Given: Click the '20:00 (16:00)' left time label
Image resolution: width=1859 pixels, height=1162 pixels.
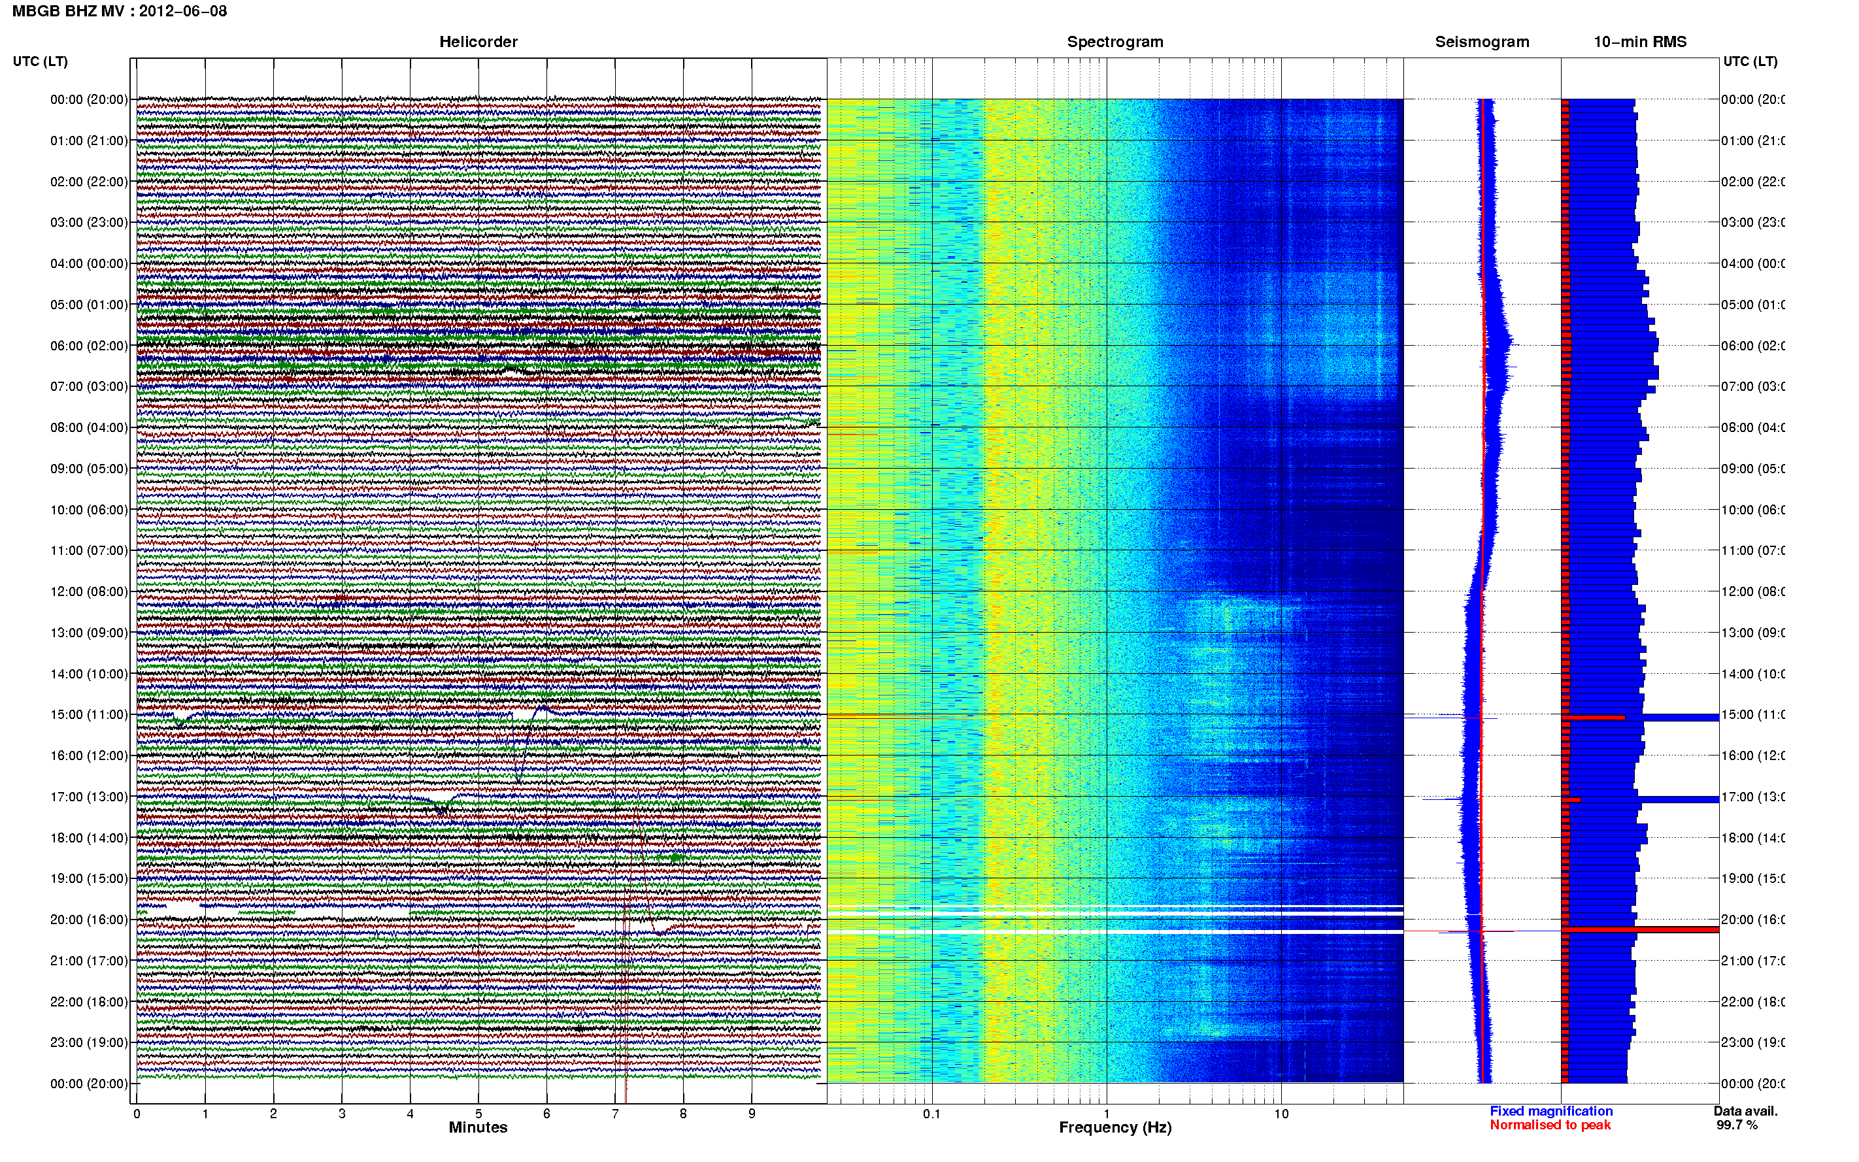Looking at the screenshot, I should (89, 920).
